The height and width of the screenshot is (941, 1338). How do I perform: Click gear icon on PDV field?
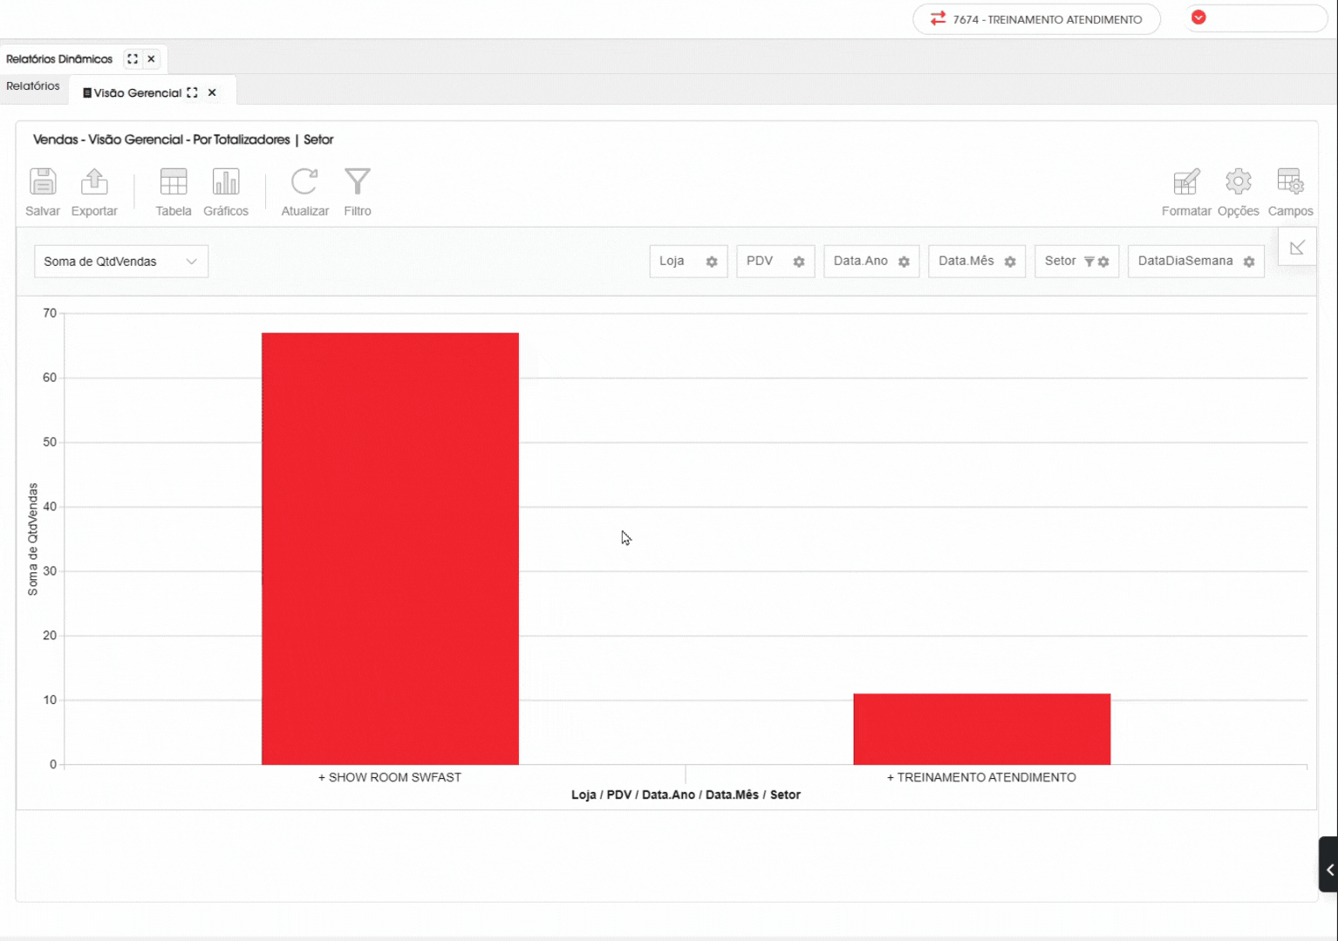(799, 262)
